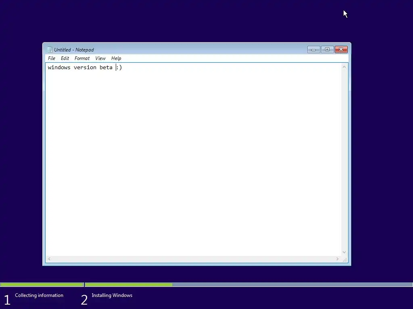Open the Help menu
413x309 pixels.
116,58
